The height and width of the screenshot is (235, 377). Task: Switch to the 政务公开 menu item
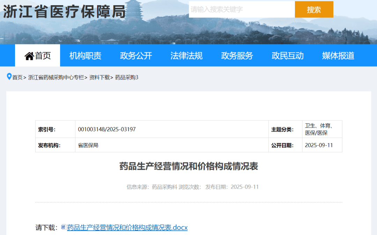[136, 56]
